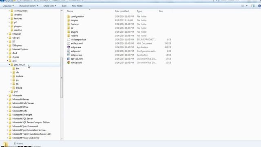The width and height of the screenshot is (261, 147).
Task: Click the New folder button
Action: (77, 6)
